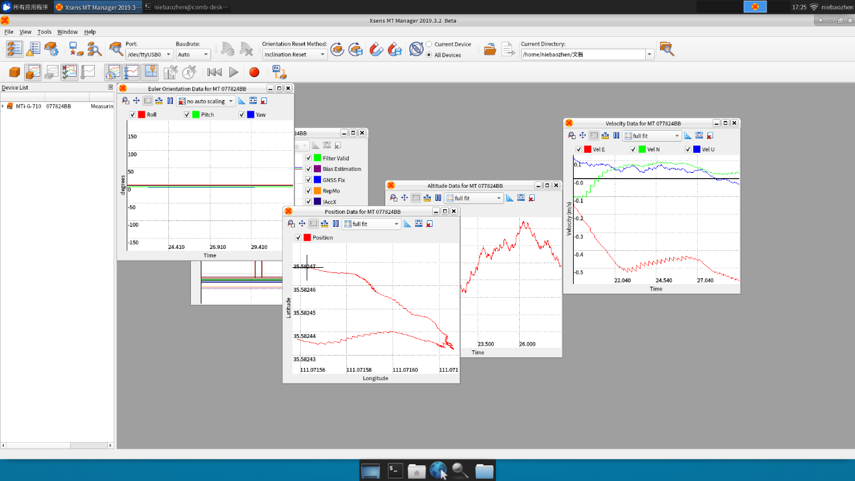This screenshot has width=855, height=481.
Task: Open the Baudrate dropdown
Action: [x=193, y=55]
